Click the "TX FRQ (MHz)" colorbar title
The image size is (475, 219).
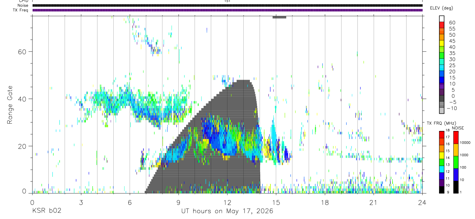tap(441, 123)
